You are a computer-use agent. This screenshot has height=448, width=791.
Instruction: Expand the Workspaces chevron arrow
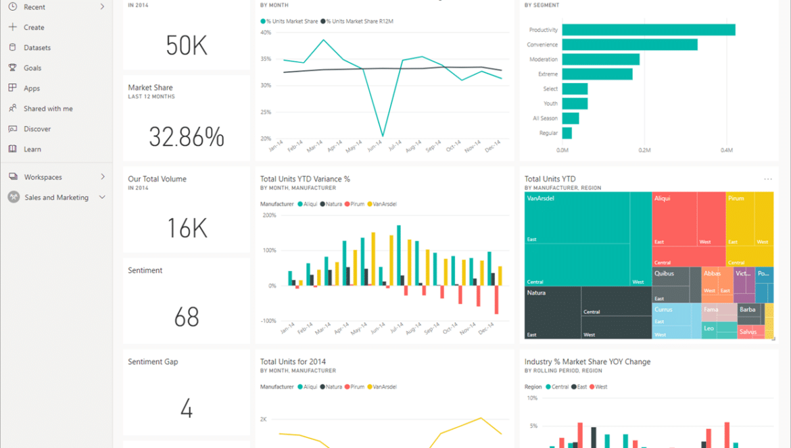(103, 177)
